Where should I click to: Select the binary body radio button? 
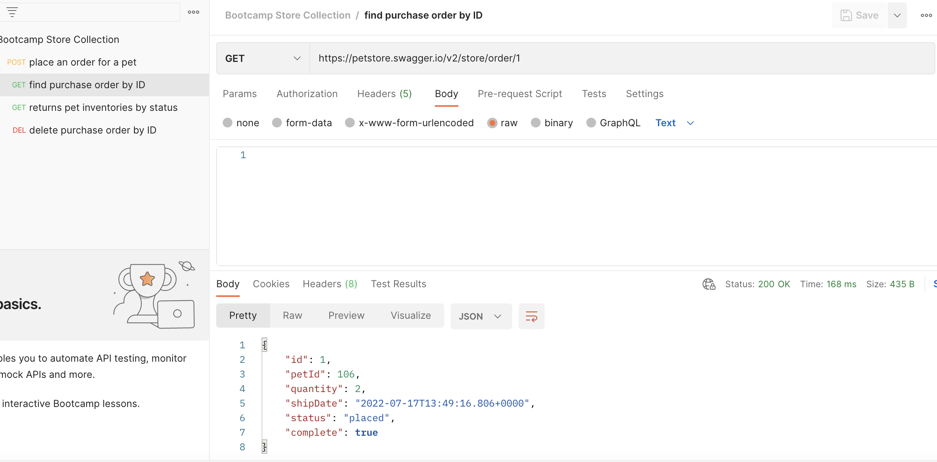coord(536,123)
